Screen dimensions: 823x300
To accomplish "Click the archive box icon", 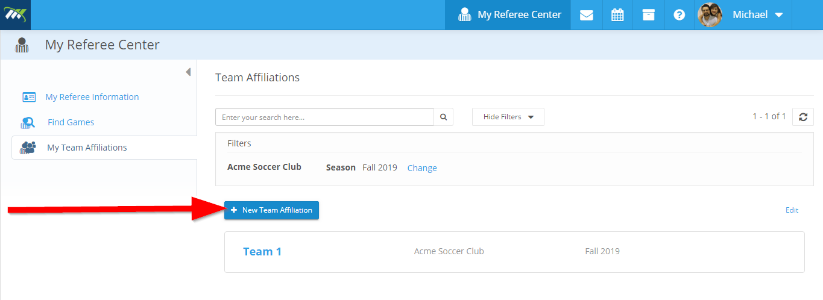I will point(649,15).
